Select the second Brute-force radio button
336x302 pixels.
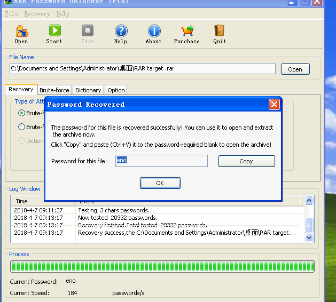pyautogui.click(x=21, y=127)
